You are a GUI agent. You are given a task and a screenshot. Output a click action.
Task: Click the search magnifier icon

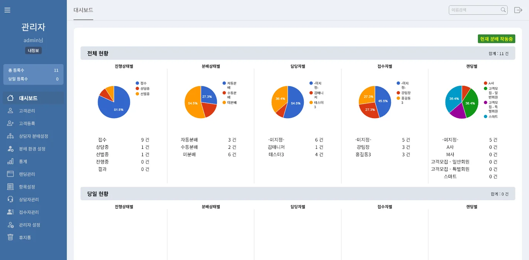point(503,10)
